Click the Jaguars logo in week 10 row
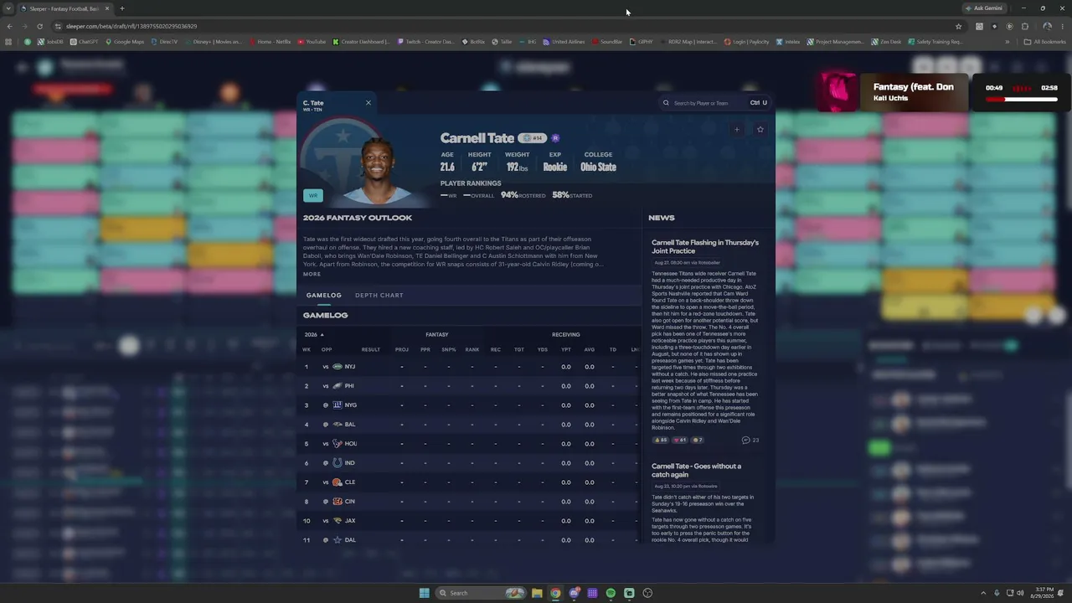 [338, 521]
